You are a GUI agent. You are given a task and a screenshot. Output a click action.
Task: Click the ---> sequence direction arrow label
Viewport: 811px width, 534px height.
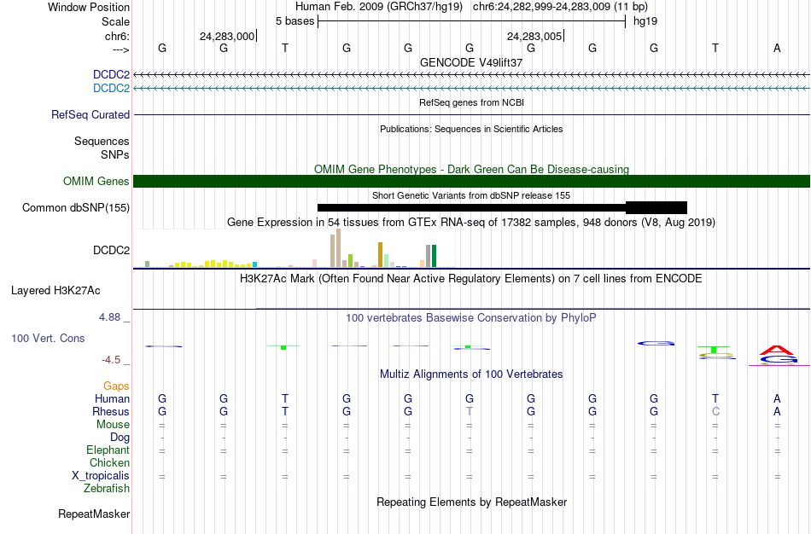(120, 49)
